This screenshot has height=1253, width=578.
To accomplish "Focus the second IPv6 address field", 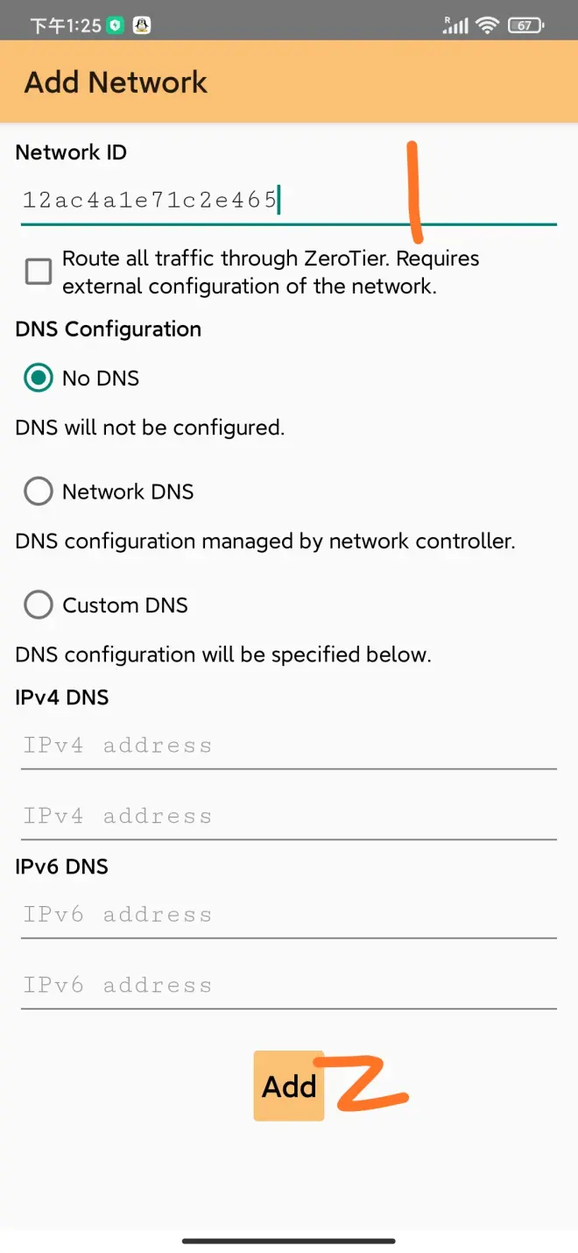I will coord(289,985).
